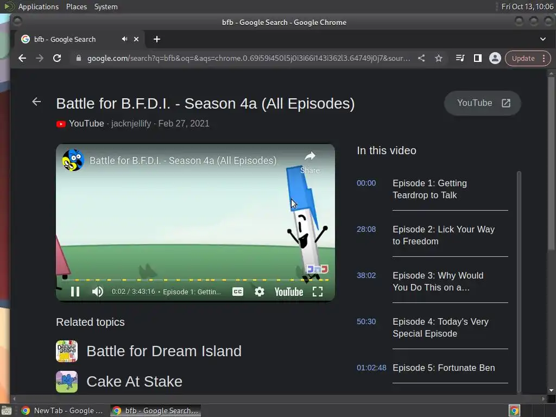Click video title overlay in player
Screen dimensions: 556x417
(183, 161)
